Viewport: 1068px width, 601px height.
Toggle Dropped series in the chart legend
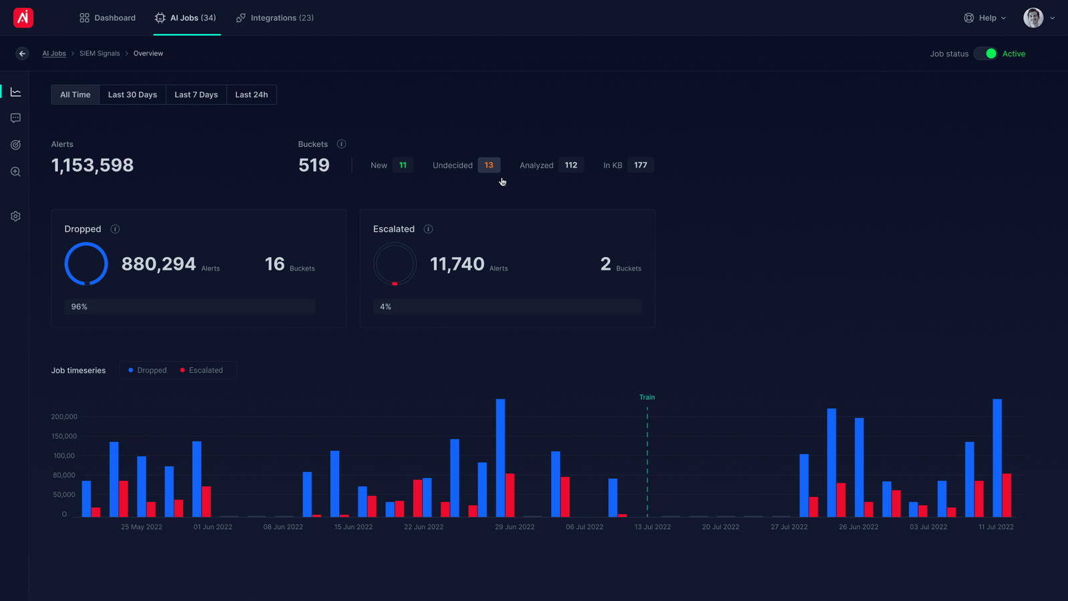[146, 370]
